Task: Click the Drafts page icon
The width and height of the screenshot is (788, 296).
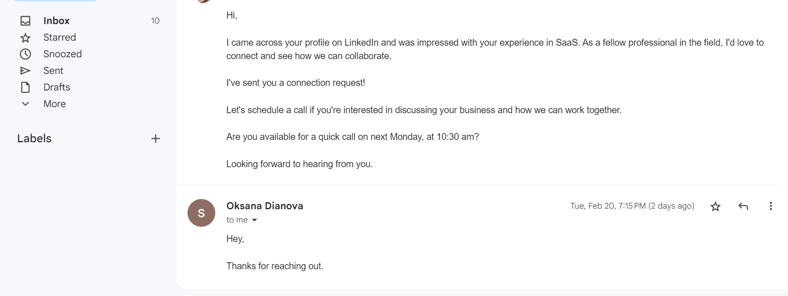Action: (25, 87)
